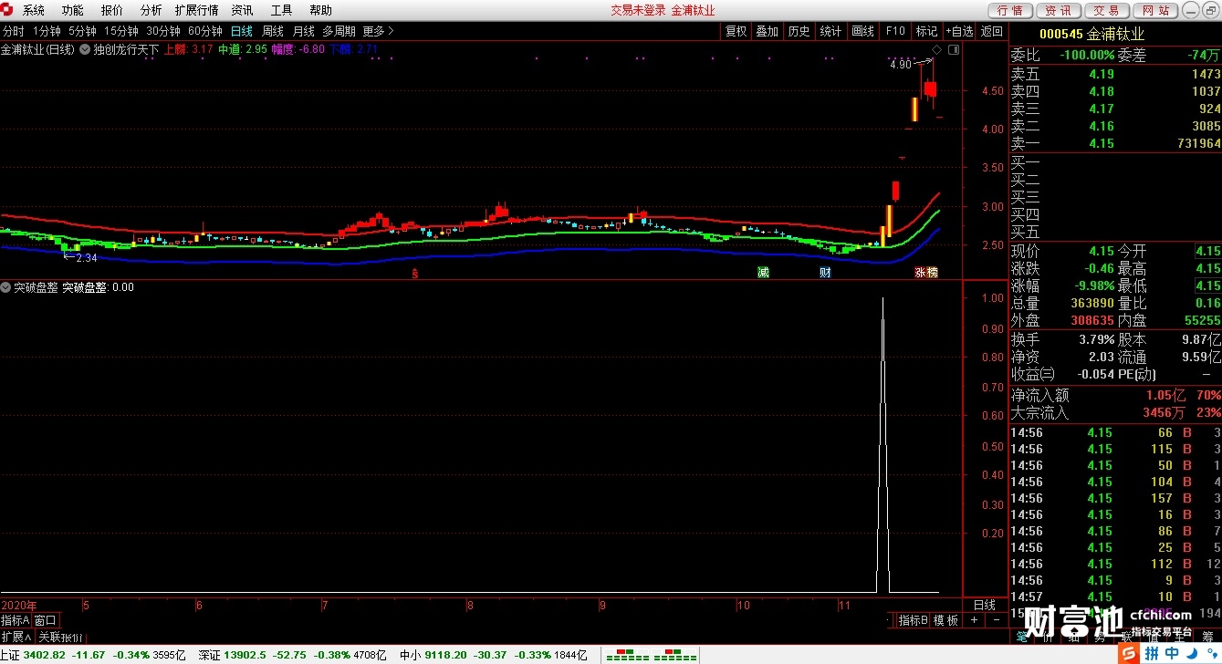The height and width of the screenshot is (664, 1222).
Task: Click the red app logo icon
Action: 8,11
